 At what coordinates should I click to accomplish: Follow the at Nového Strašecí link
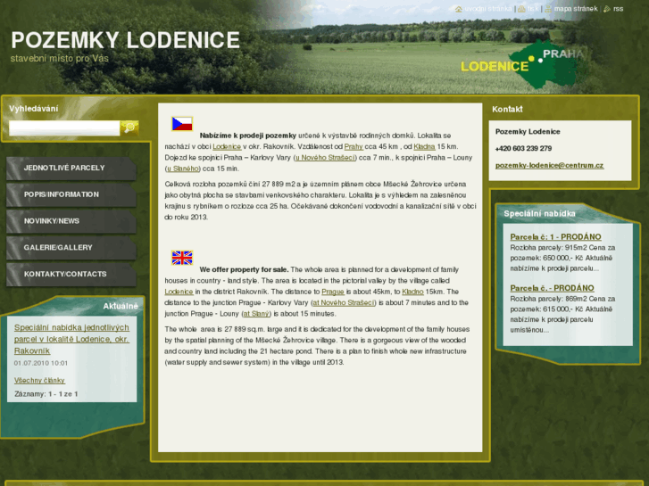click(344, 303)
